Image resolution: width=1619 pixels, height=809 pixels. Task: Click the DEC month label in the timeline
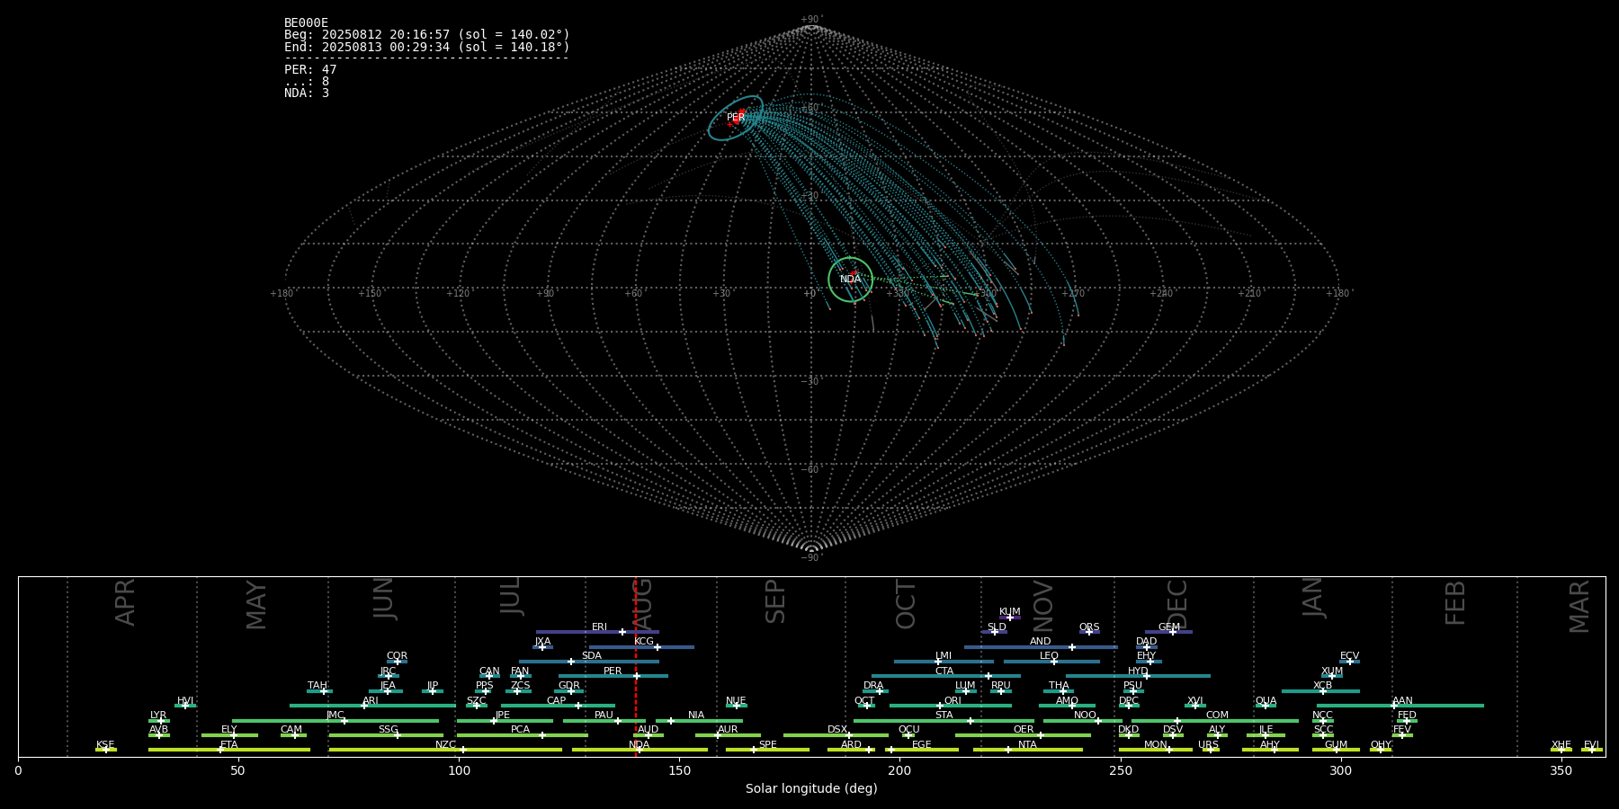pyautogui.click(x=1177, y=604)
